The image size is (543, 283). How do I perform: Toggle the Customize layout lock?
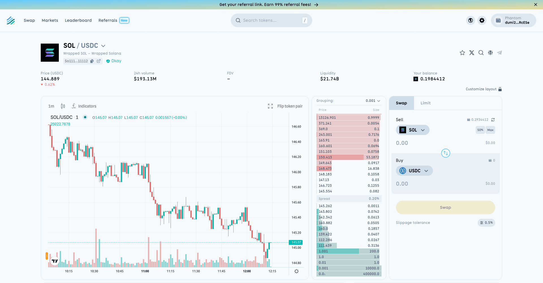pyautogui.click(x=500, y=89)
